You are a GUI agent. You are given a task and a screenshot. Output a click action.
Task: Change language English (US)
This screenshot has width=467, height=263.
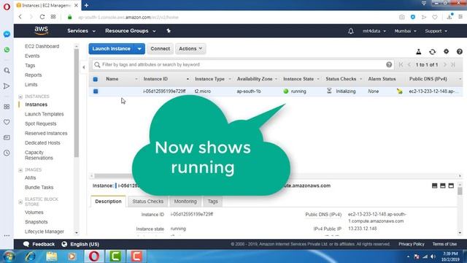point(80,244)
